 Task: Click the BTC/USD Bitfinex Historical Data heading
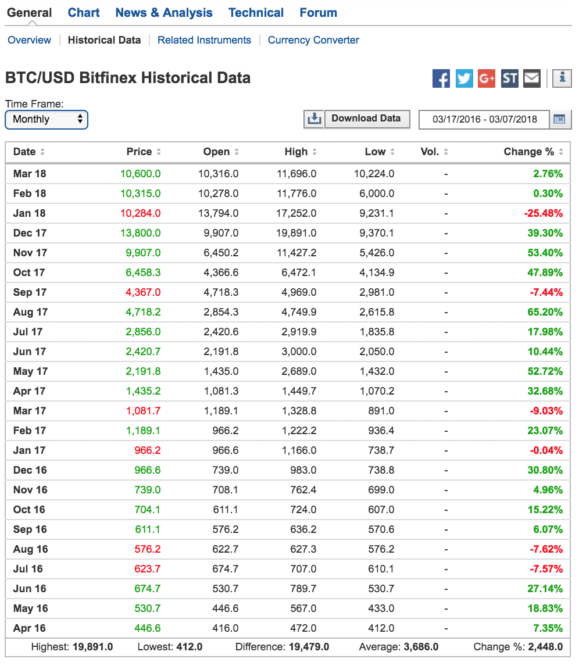(x=128, y=78)
